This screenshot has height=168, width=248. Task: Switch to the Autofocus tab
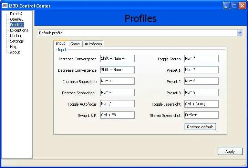(x=93, y=44)
